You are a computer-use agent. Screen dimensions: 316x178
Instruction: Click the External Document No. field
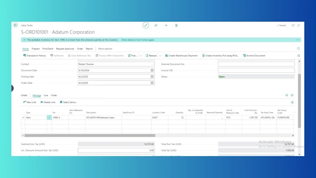(256, 64)
